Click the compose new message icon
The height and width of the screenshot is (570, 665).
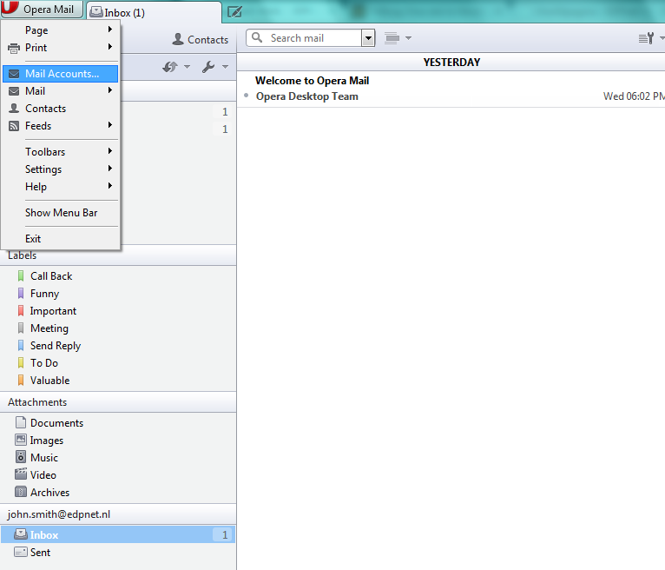234,12
